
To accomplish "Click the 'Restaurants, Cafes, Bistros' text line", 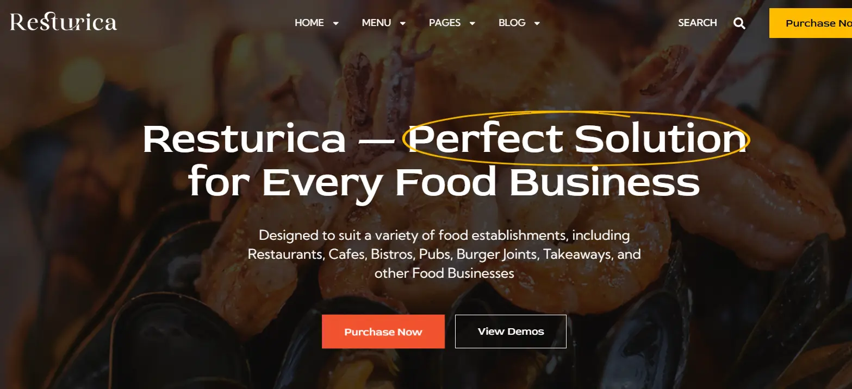I will tap(444, 254).
